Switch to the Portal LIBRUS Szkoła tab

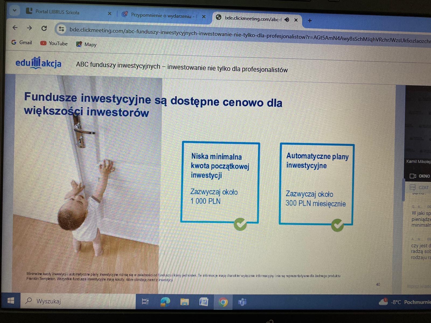pos(57,12)
